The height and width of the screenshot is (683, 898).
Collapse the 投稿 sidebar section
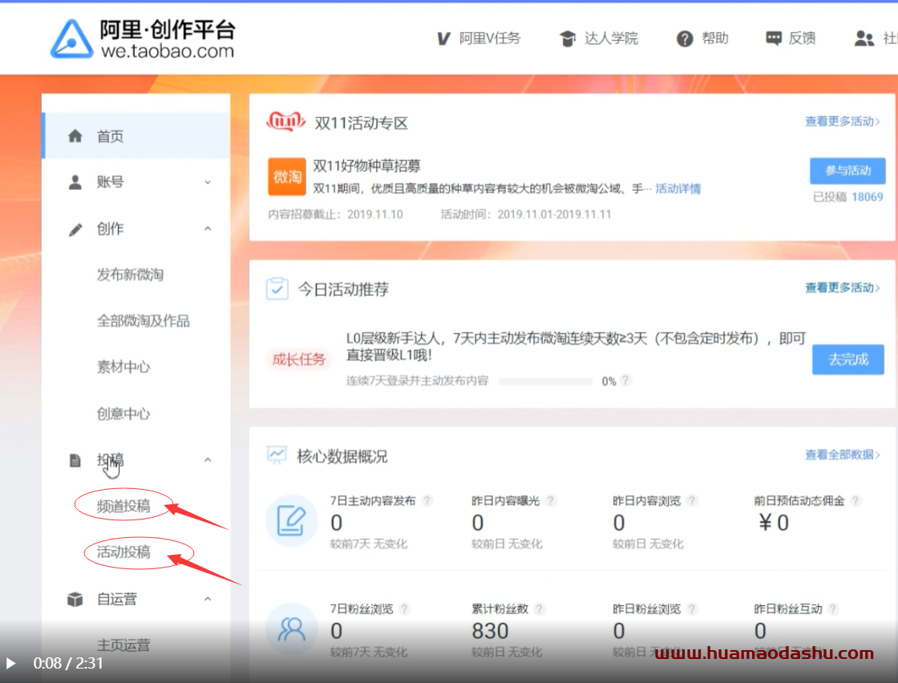pos(208,460)
